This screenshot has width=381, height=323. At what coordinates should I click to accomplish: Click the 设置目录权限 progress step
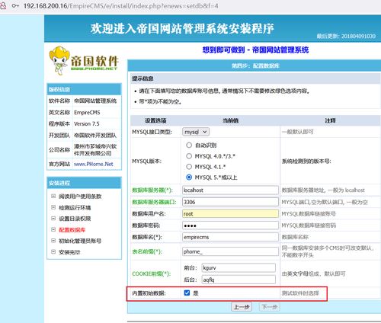coord(75,219)
